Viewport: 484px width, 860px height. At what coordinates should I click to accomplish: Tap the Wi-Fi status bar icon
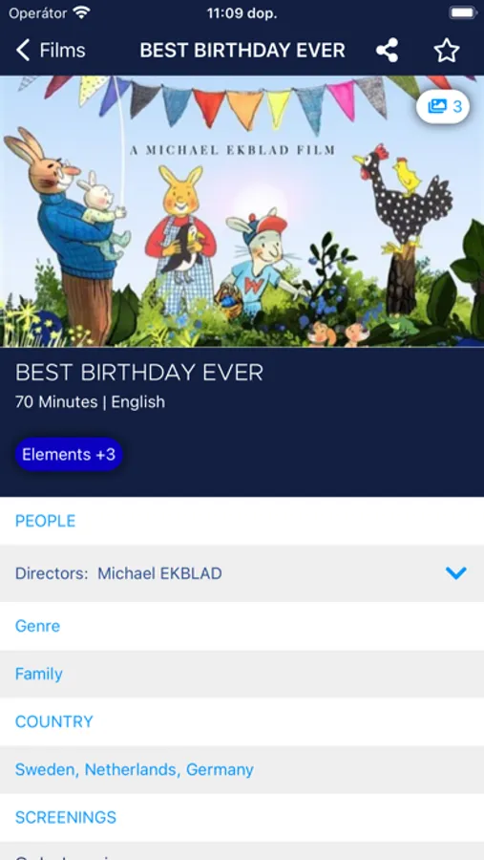point(82,13)
